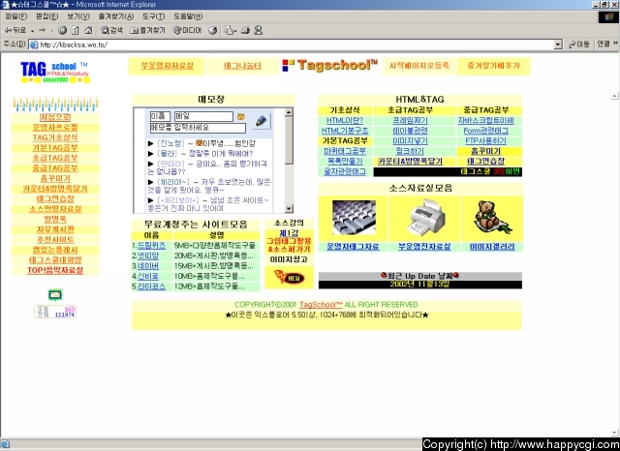Click the NEW lightning badge image
The height and width of the screenshot is (451, 620).
290,277
